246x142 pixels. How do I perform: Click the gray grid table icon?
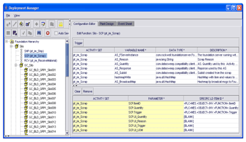(x=8, y=33)
